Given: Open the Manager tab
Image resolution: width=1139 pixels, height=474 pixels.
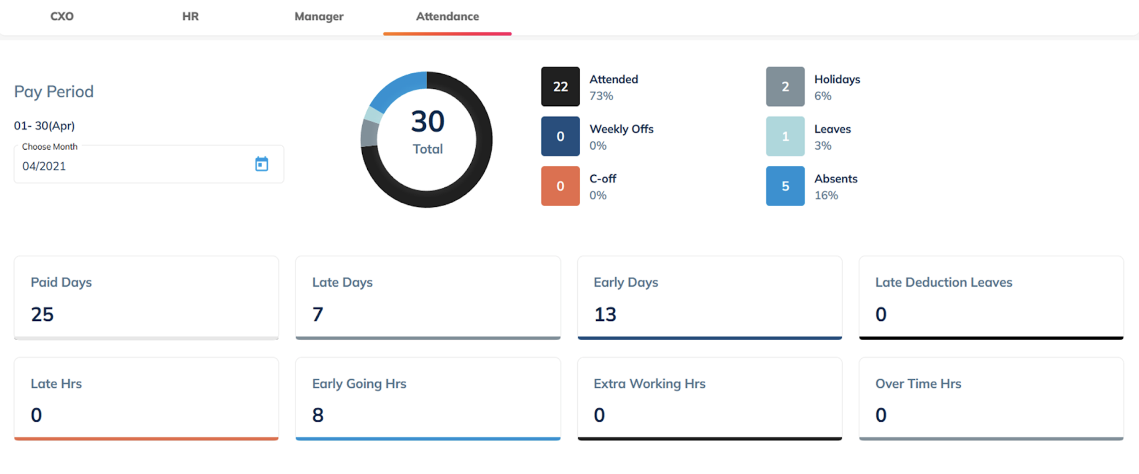Looking at the screenshot, I should (x=319, y=17).
